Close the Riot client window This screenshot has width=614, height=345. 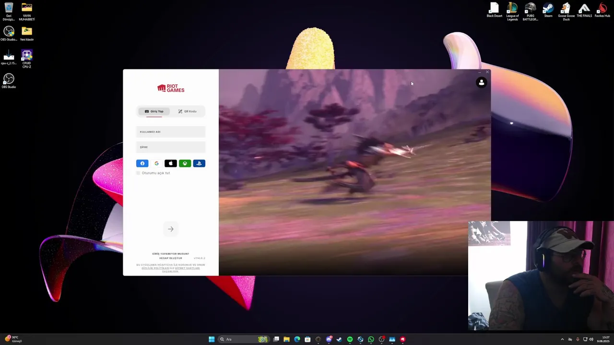click(x=487, y=72)
